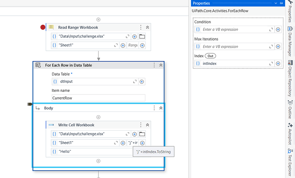Expand the Condition expression editor

[271, 29]
